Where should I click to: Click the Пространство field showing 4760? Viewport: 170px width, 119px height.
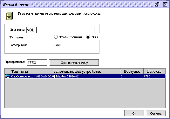37,63
